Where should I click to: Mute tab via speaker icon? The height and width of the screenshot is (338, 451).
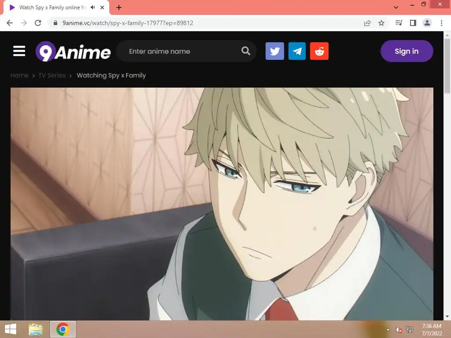pos(92,7)
